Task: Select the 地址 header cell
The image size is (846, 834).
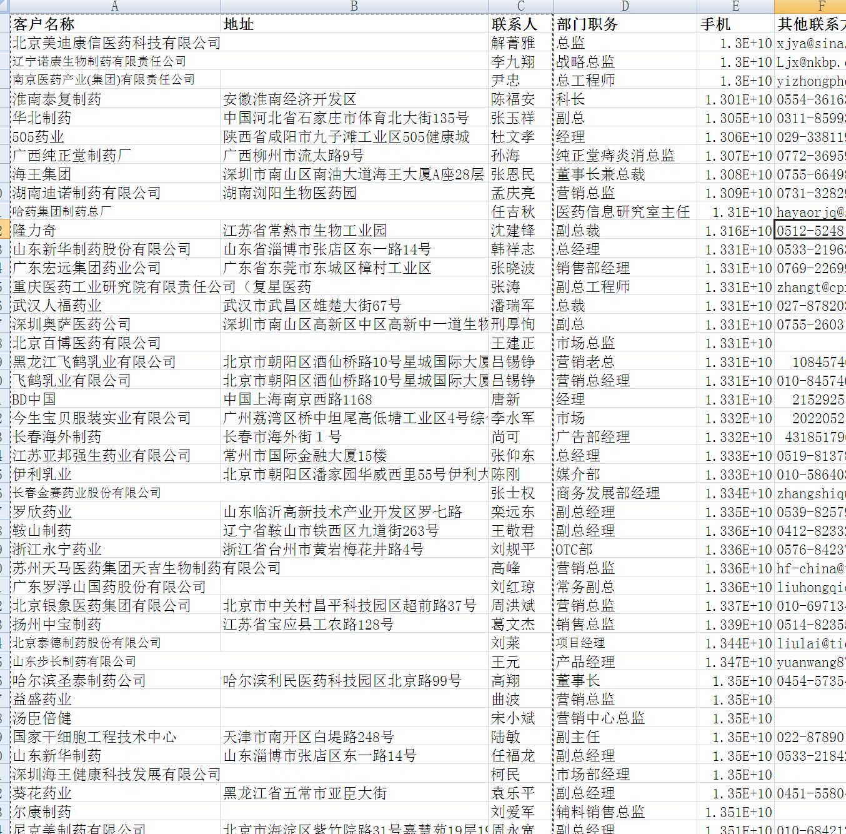Action: point(239,24)
